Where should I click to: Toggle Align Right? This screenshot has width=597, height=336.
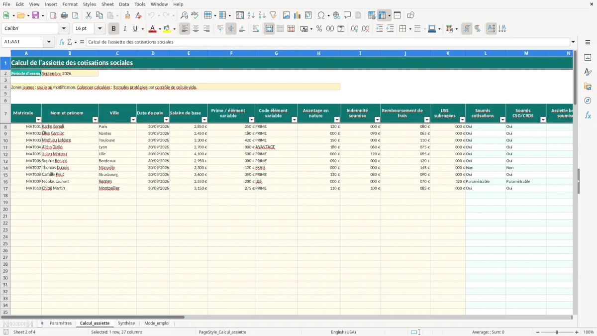coord(207,29)
